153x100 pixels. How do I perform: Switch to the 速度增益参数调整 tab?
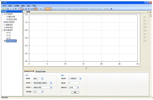pos(40,72)
